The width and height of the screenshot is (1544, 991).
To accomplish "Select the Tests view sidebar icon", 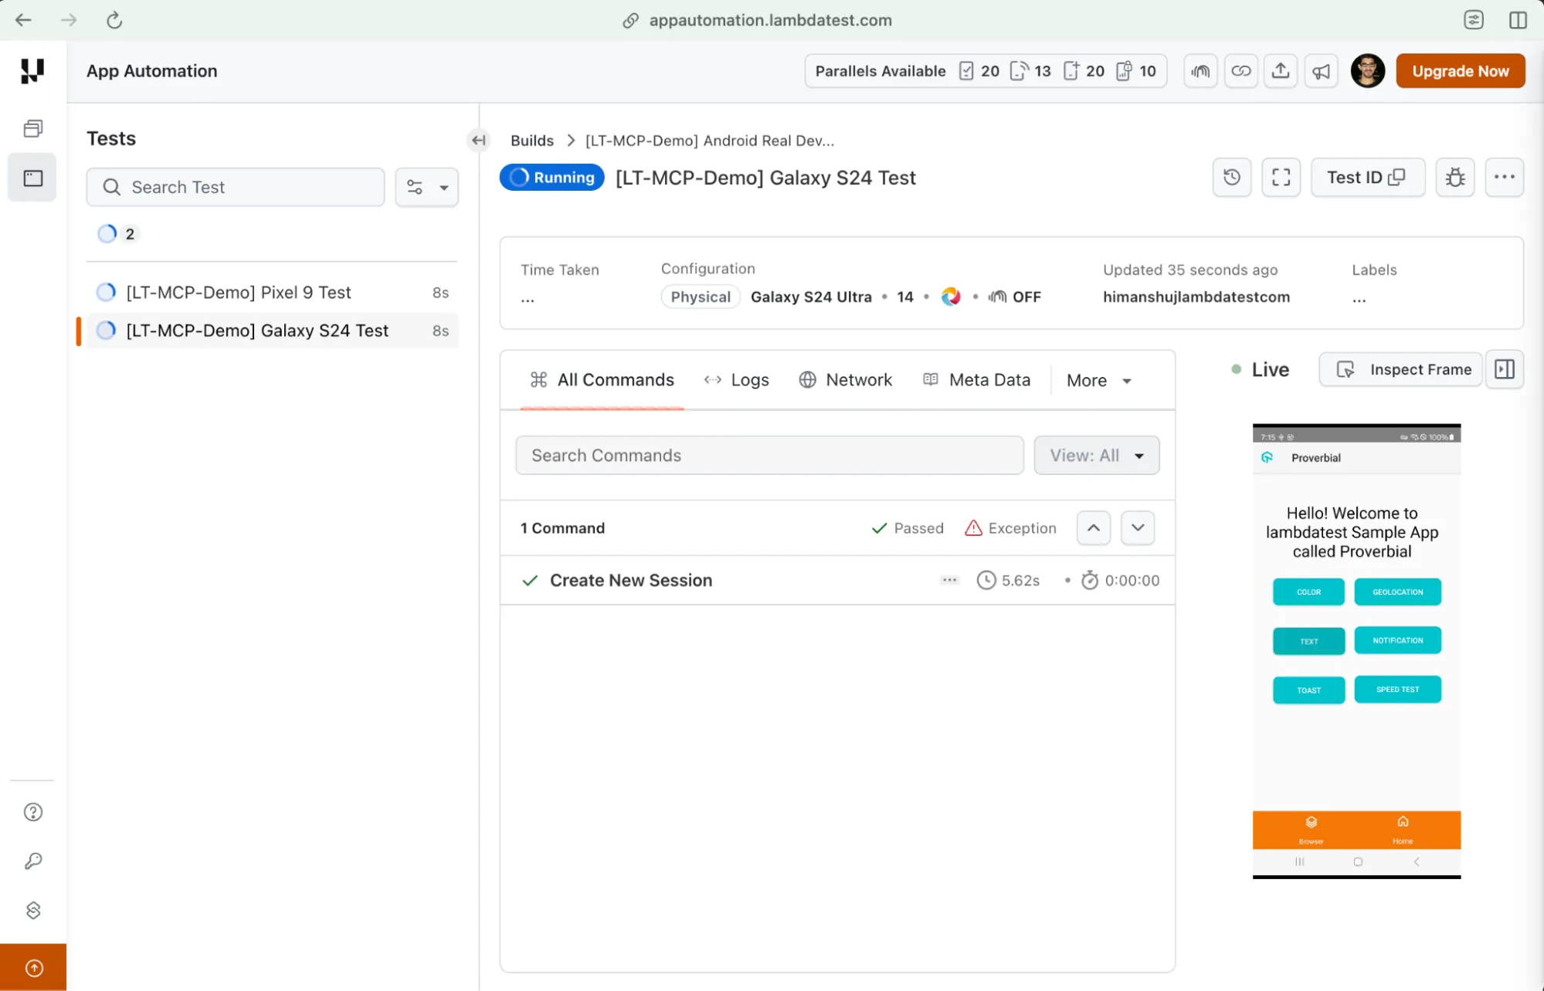I will 32,178.
